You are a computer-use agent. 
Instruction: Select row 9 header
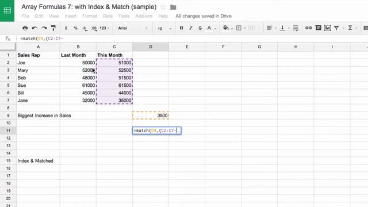(x=8, y=116)
